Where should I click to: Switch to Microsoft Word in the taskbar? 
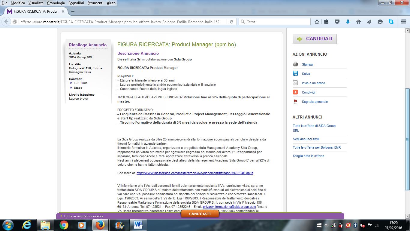pos(138,225)
